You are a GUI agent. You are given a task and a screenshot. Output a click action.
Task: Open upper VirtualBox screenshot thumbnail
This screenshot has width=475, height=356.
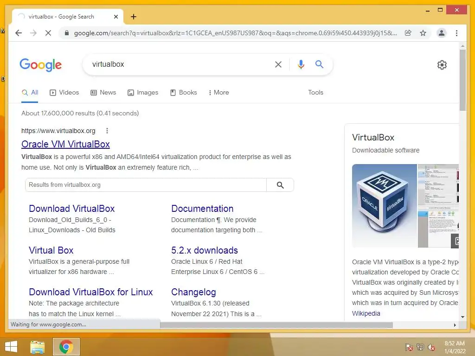(438, 184)
